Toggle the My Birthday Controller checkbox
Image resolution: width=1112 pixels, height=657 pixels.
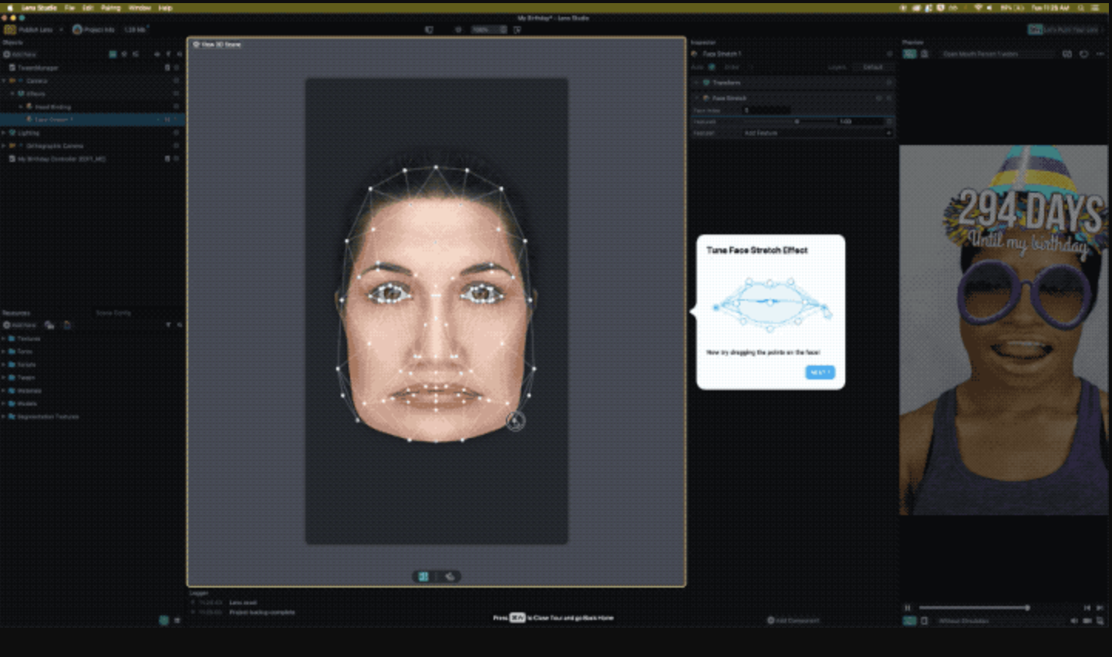(177, 159)
